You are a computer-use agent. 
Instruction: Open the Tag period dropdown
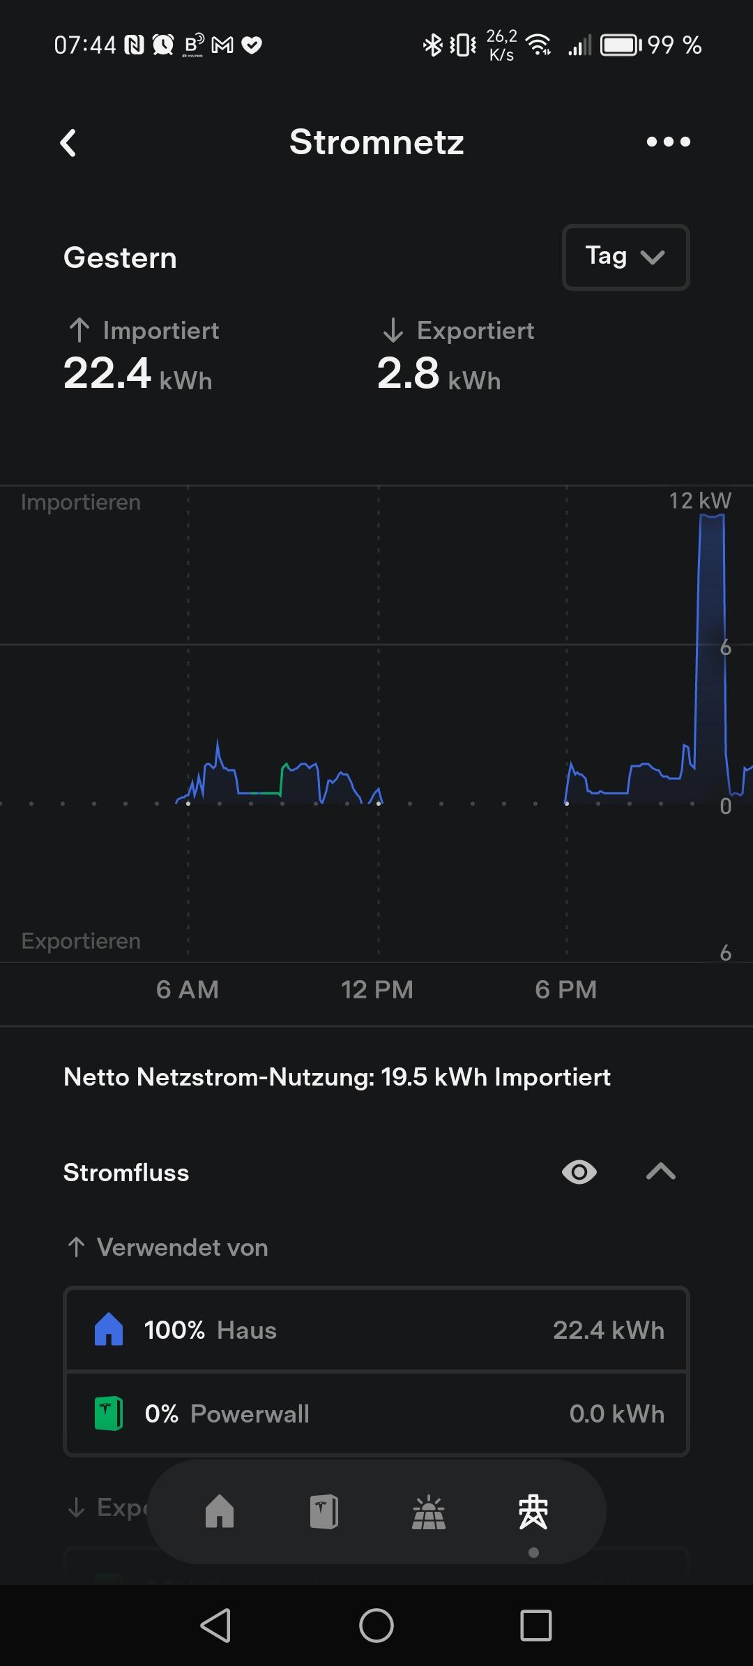coord(625,257)
